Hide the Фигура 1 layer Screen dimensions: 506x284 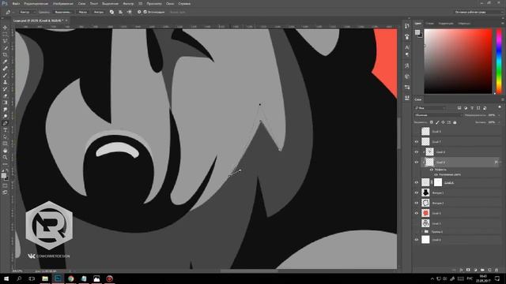[417, 192]
